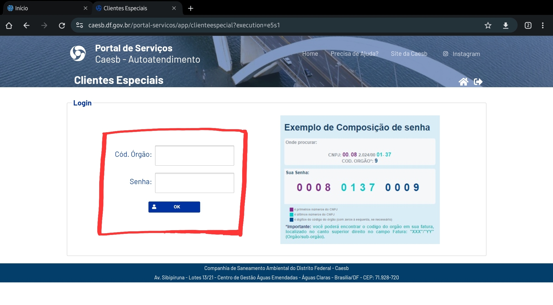The height and width of the screenshot is (305, 553).
Task: Click the COD. ORGÃO*: 9 text
Action: point(359,161)
